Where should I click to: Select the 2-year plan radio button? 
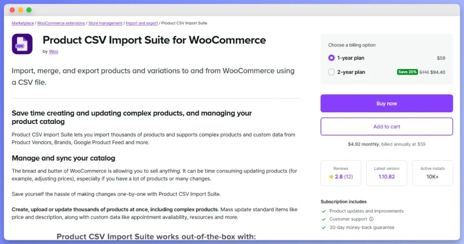click(x=331, y=72)
